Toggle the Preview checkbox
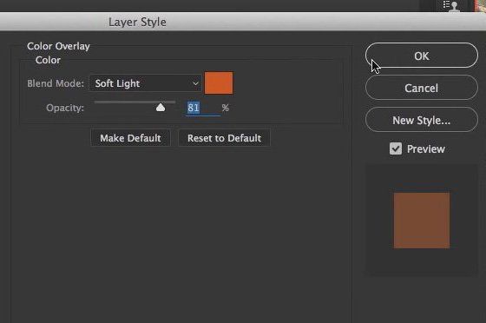This screenshot has height=323, width=486. [x=396, y=148]
